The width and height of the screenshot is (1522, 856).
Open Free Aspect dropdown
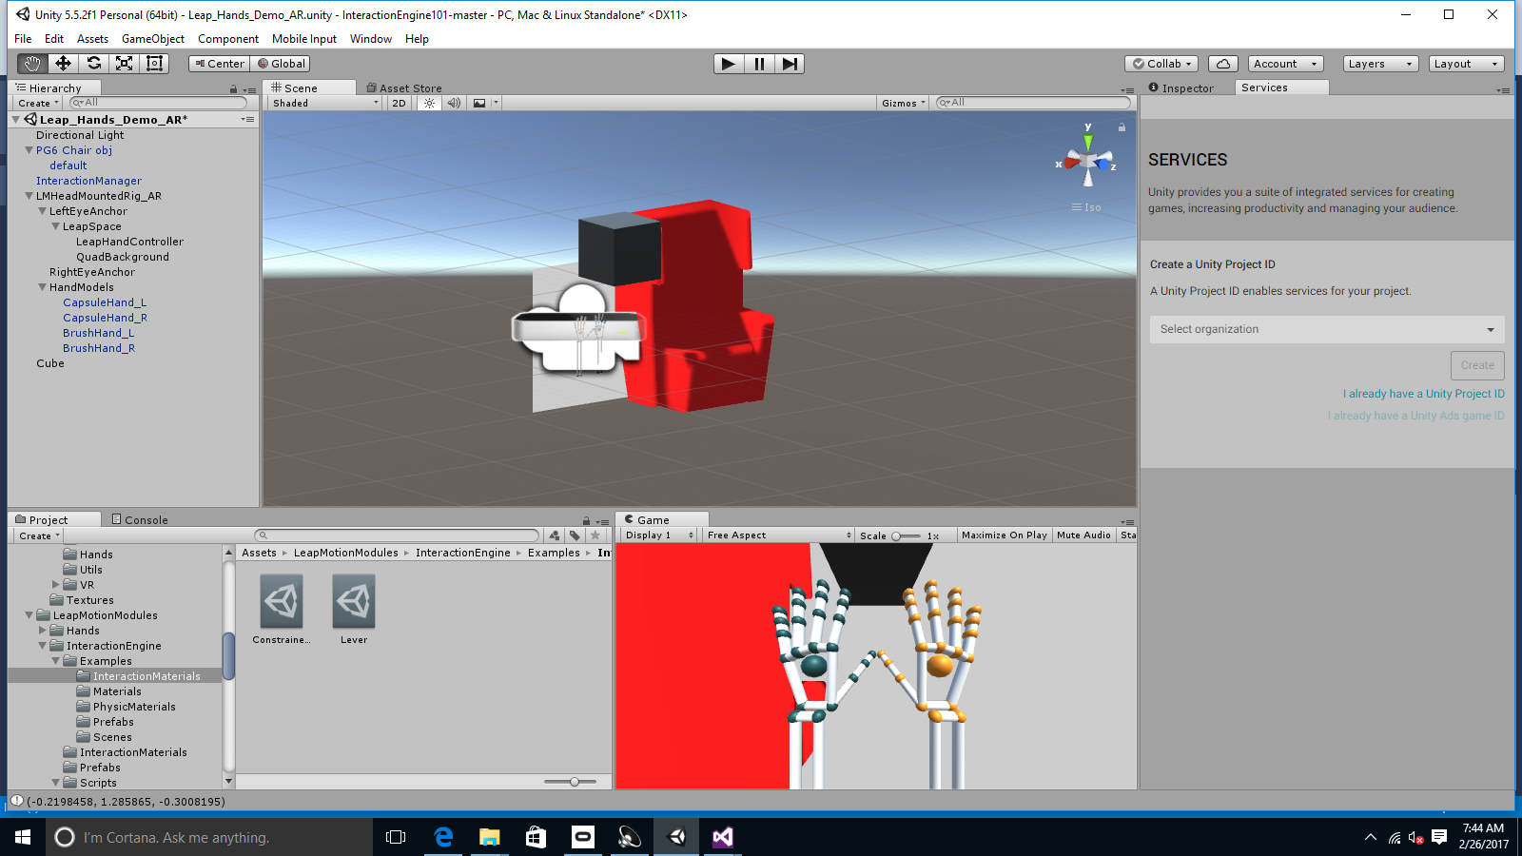[x=779, y=535]
